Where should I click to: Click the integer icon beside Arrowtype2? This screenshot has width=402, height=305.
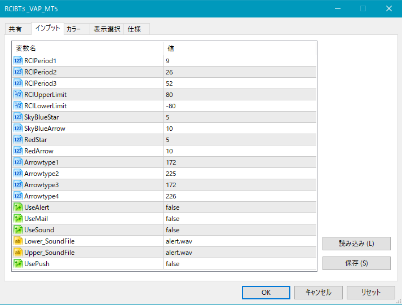tap(18, 174)
